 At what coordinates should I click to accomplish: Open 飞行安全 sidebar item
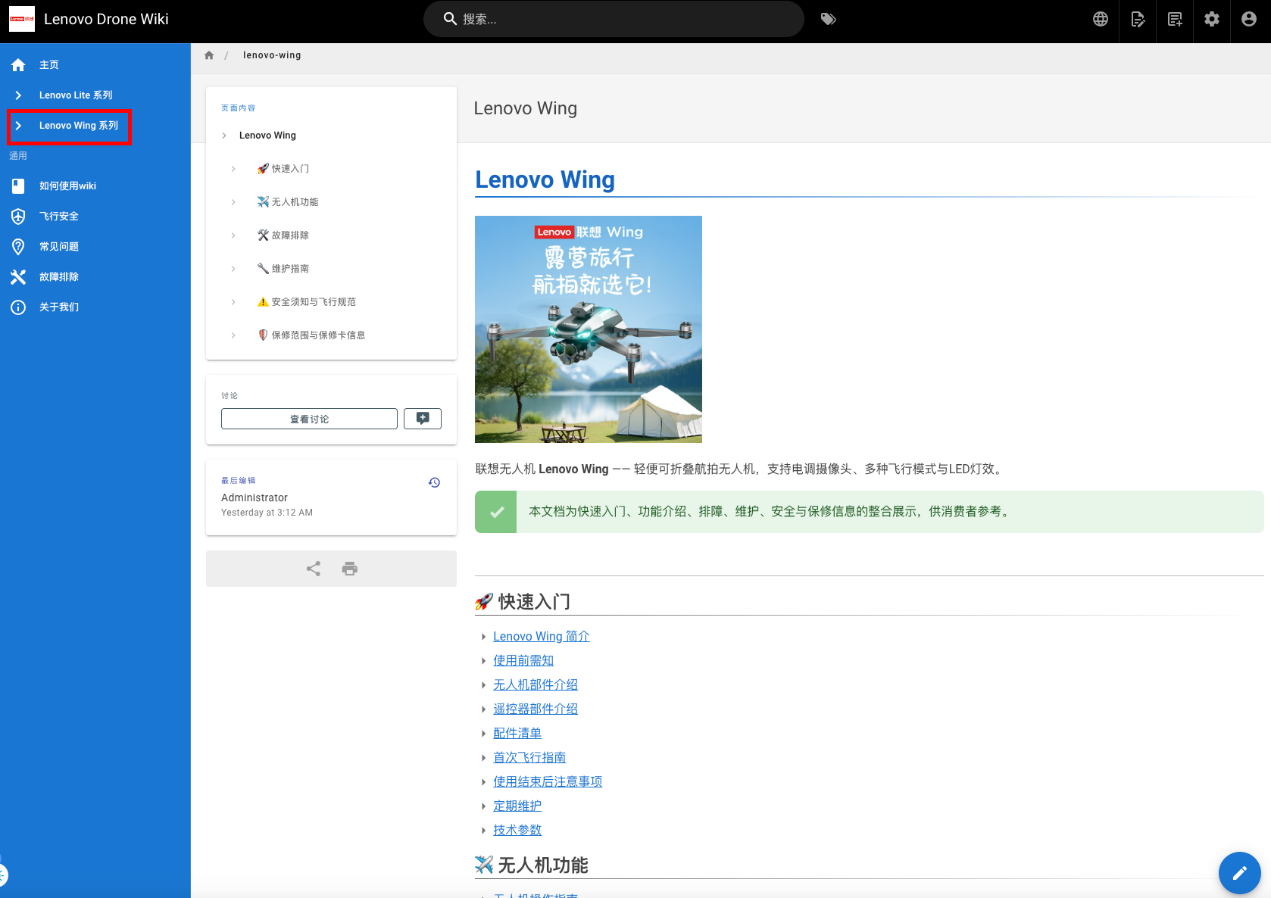tap(95, 217)
